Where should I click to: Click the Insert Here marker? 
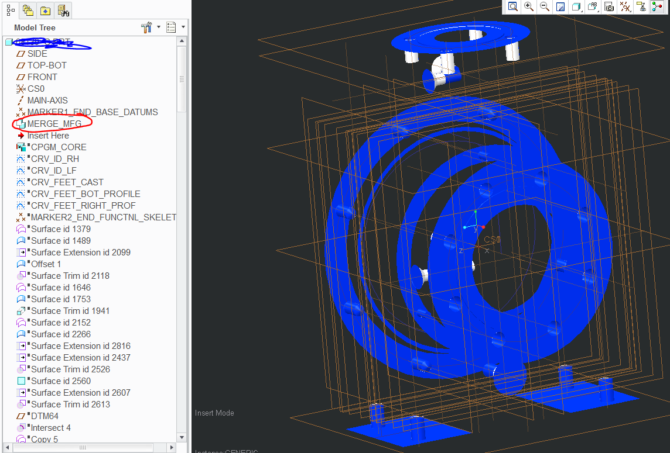48,136
